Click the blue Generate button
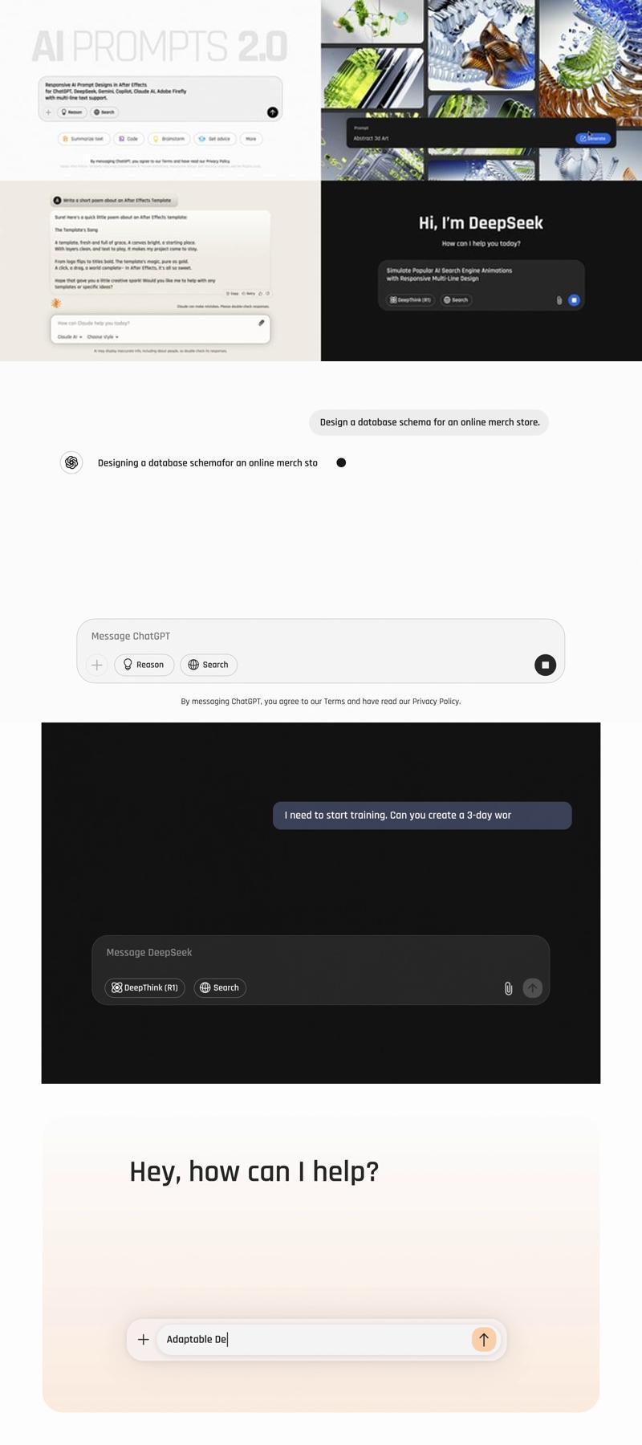 tap(593, 138)
